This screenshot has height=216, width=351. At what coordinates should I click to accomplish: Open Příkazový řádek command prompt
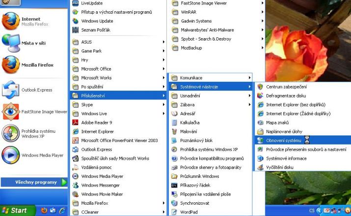pyautogui.click(x=211, y=185)
